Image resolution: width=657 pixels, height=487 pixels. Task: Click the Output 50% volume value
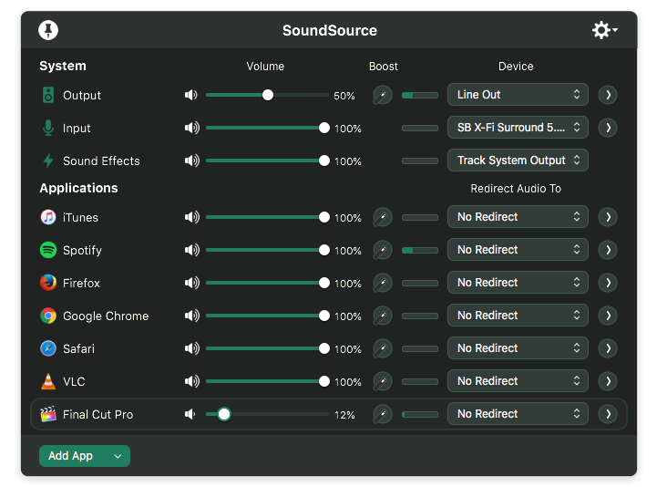tap(344, 96)
